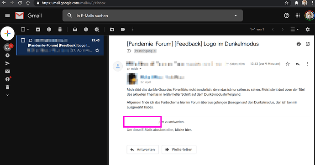Image resolution: width=315 pixels, height=165 pixels.
Task: Go to browser home page
Action: pos(28,3)
